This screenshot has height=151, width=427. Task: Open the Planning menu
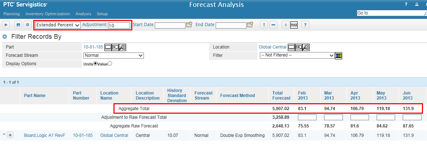point(12,14)
